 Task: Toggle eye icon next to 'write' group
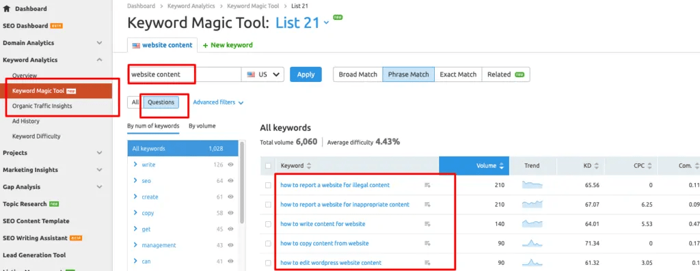[x=231, y=165]
